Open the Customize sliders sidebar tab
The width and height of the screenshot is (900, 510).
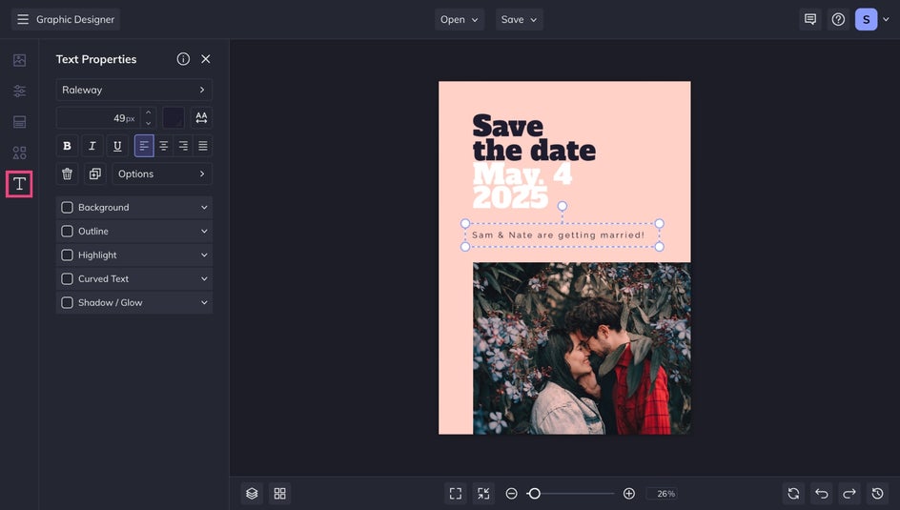point(19,91)
